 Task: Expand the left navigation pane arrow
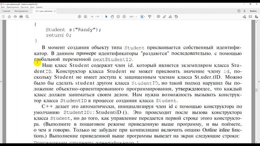click(1, 82)
